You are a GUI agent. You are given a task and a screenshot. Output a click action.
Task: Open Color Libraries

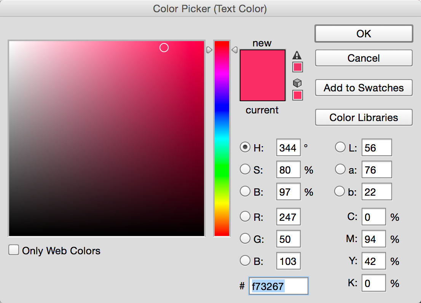coord(363,117)
